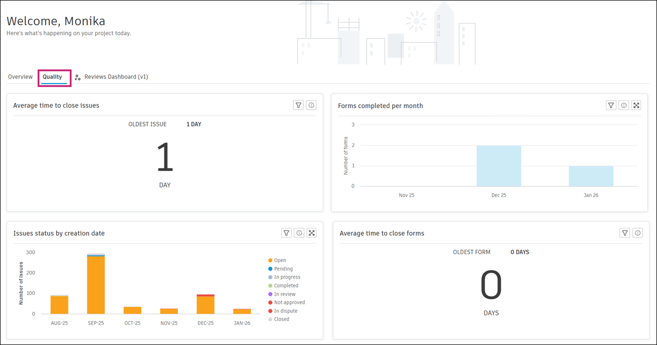Show info for Issues status by creation date
Image resolution: width=657 pixels, height=345 pixels.
(x=299, y=233)
